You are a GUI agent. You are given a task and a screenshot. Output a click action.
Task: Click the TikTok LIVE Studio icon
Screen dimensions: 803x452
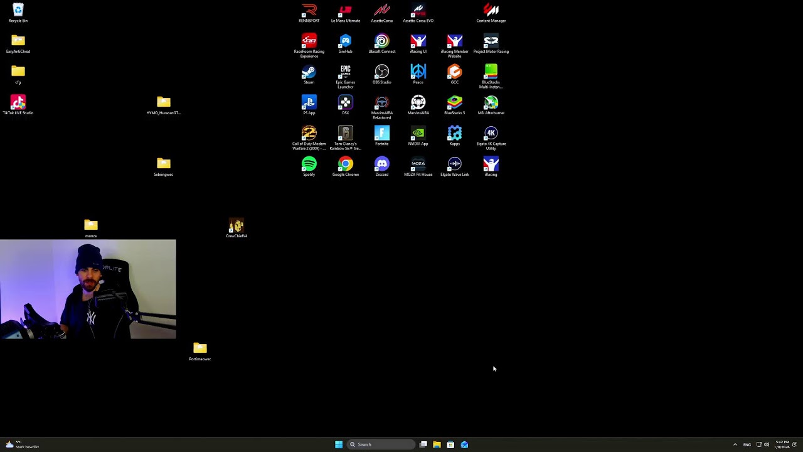18,105
